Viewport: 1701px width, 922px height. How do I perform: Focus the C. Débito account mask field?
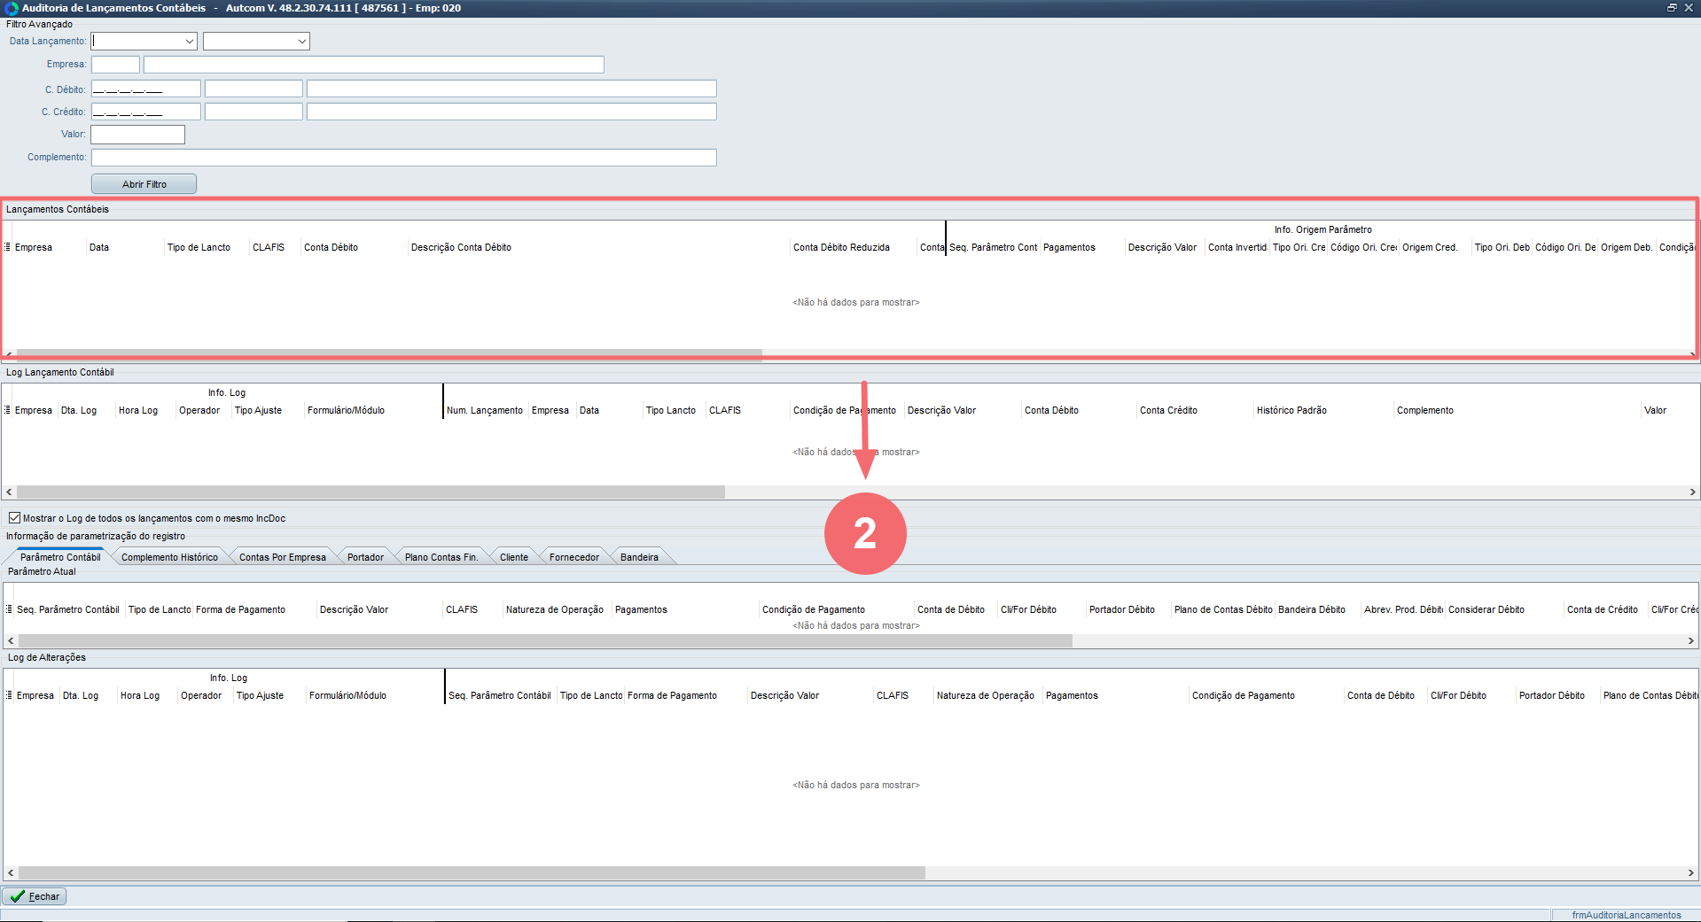coord(145,89)
